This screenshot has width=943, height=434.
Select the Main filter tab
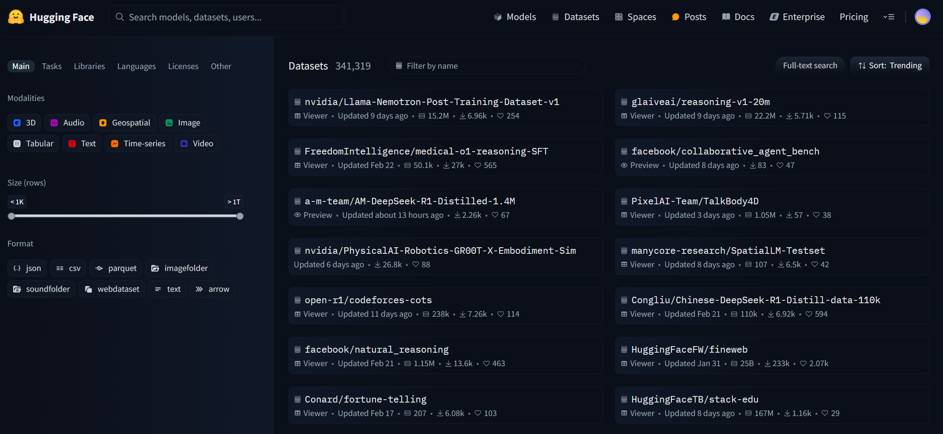(21, 66)
